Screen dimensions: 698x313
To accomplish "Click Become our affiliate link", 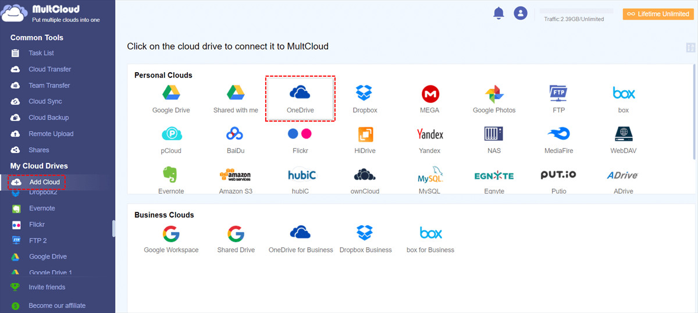I will click(57, 305).
